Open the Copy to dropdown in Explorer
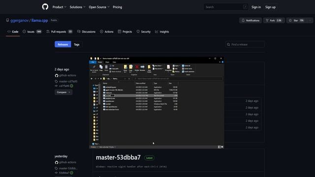Screen dimensions: 315x177 tap(130, 69)
